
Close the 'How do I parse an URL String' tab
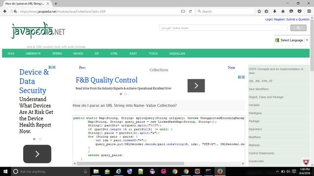click(48, 3)
